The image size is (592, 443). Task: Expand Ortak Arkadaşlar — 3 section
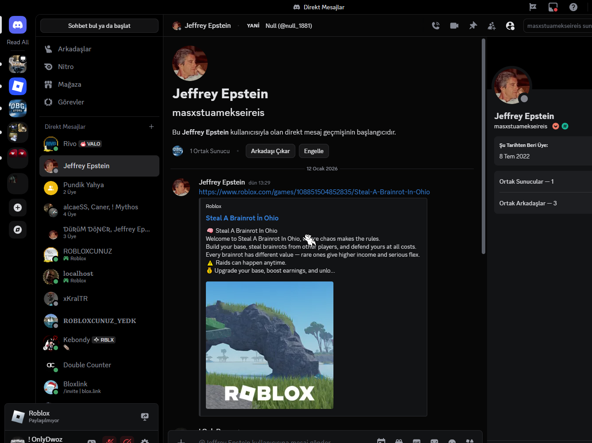[543, 203]
